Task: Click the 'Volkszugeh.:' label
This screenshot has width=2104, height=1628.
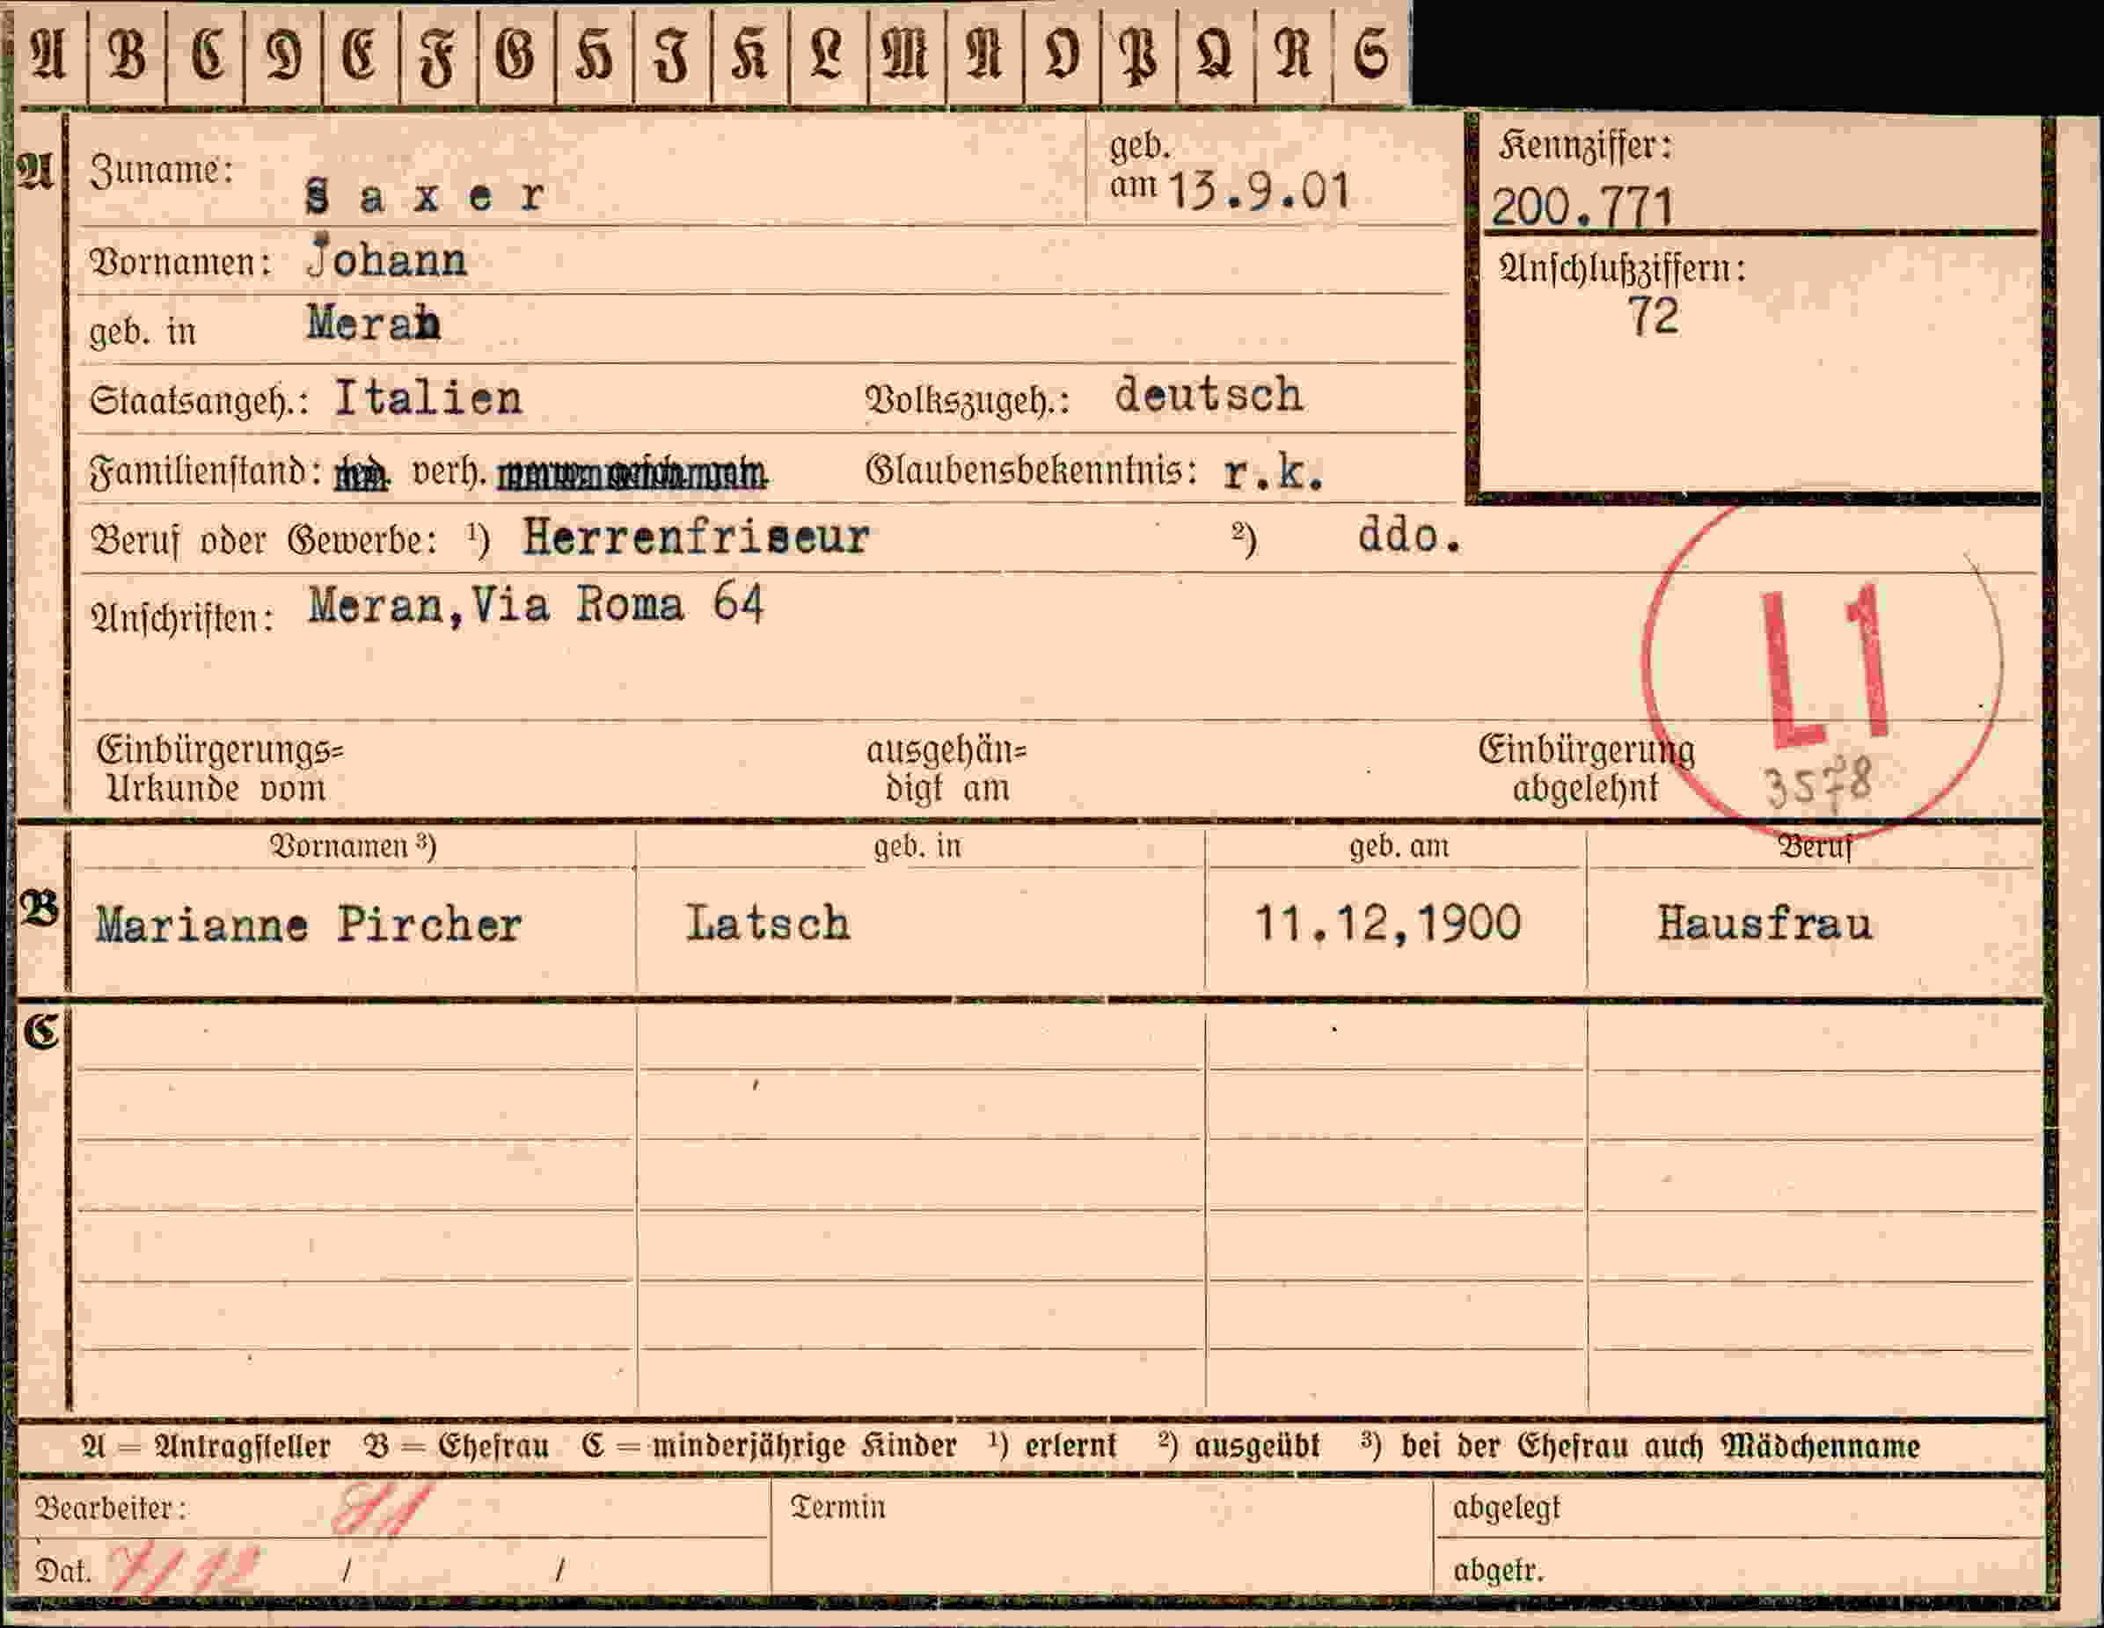Action: click(968, 400)
